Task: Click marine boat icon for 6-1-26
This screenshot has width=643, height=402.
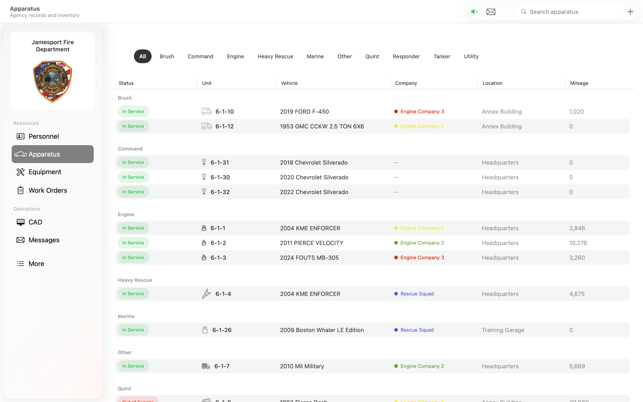Action: pyautogui.click(x=205, y=330)
